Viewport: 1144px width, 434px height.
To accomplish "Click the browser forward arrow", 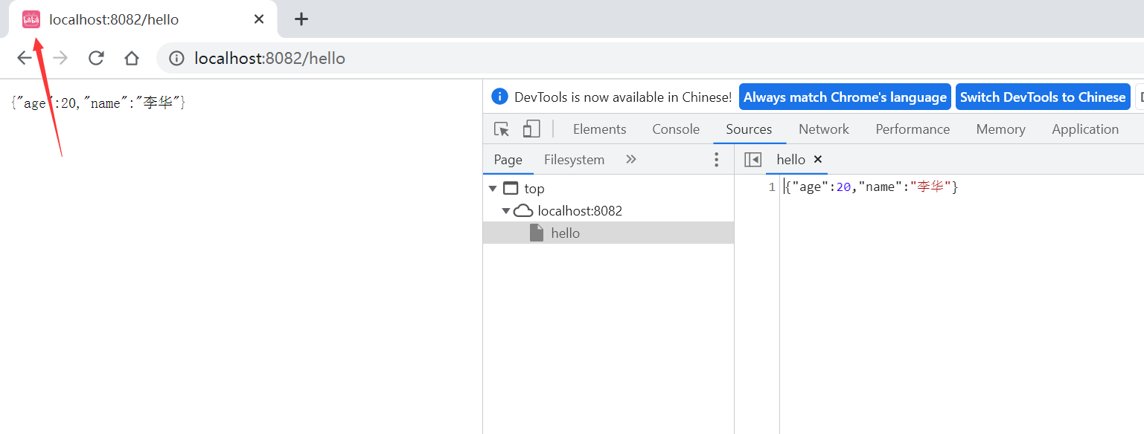I will (x=60, y=58).
